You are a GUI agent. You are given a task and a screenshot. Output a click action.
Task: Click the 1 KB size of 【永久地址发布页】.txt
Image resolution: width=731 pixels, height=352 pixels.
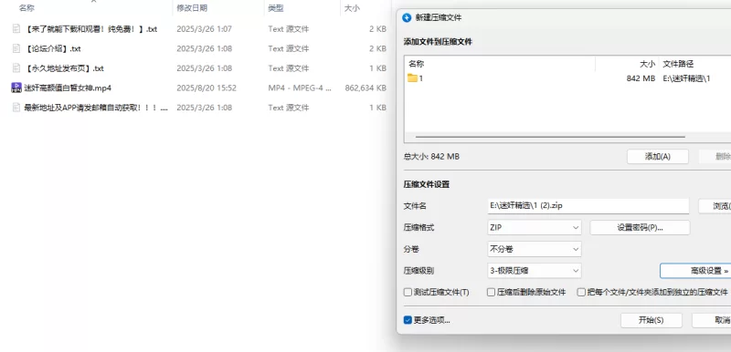coord(377,68)
